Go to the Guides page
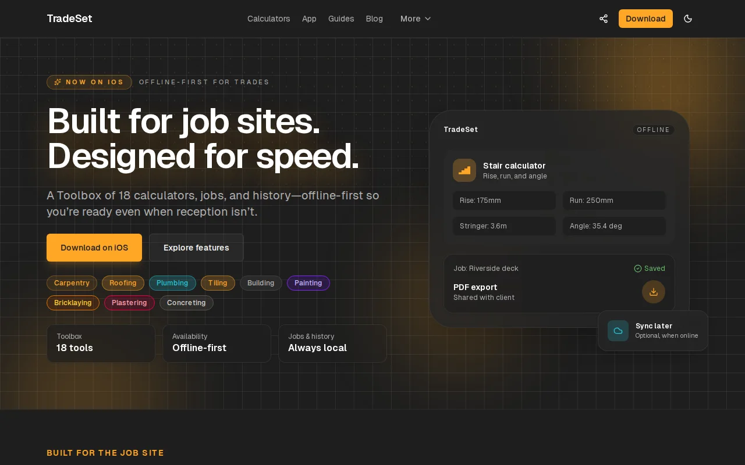 pyautogui.click(x=341, y=19)
